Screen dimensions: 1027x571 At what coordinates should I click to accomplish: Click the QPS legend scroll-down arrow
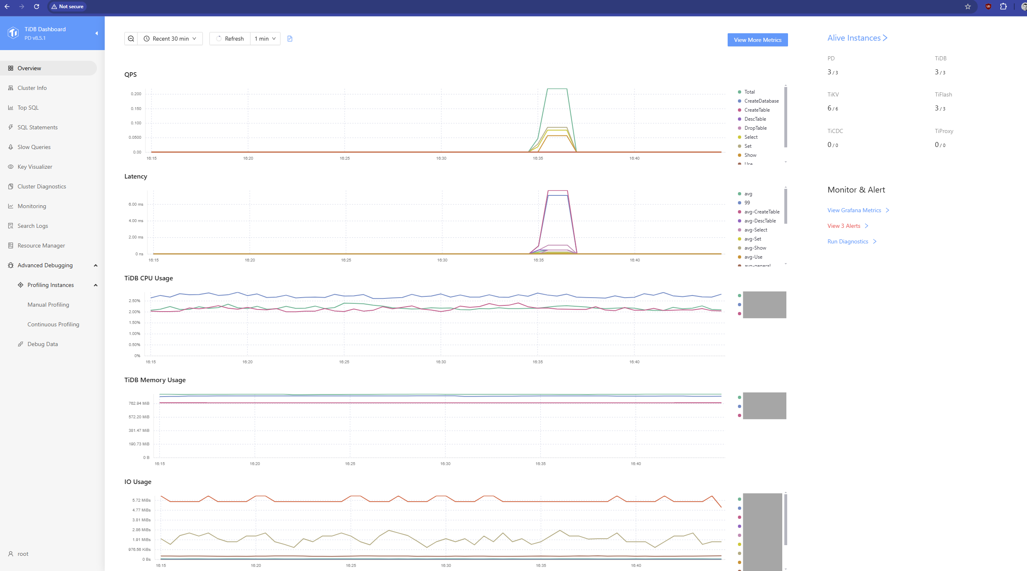[786, 162]
